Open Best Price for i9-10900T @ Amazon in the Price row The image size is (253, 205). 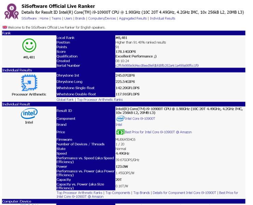click(x=158, y=132)
